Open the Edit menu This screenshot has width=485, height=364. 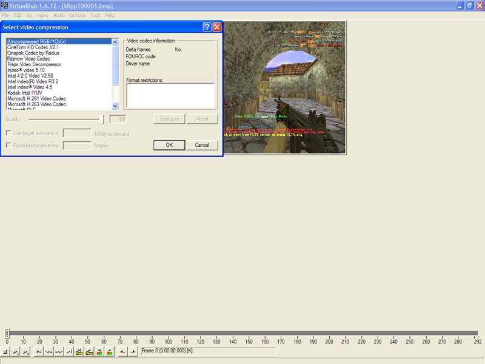18,15
